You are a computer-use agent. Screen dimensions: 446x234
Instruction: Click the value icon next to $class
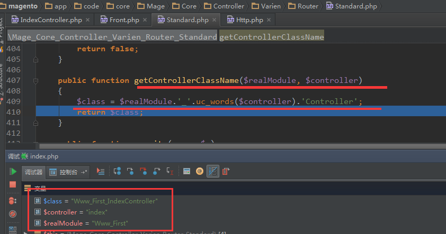[38, 201]
